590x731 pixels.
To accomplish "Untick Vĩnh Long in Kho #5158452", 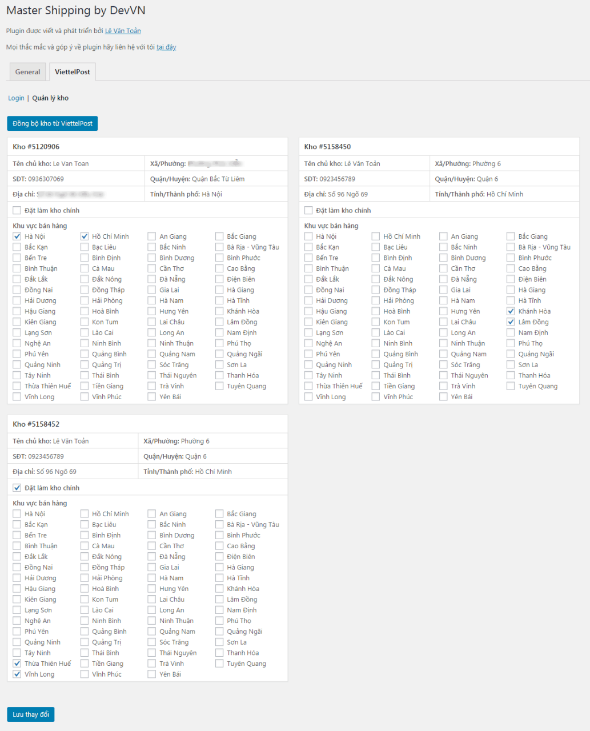I will 17,674.
